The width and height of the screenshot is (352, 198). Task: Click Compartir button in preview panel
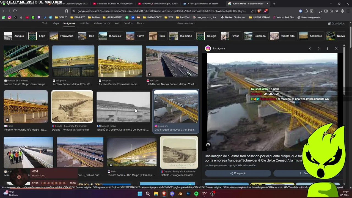click(238, 173)
